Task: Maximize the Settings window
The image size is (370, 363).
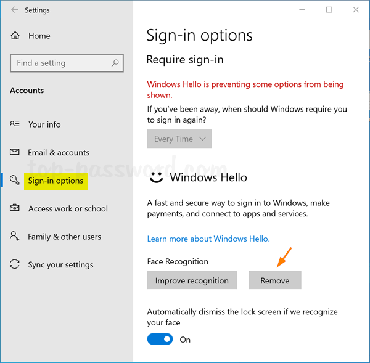Action: 329,10
